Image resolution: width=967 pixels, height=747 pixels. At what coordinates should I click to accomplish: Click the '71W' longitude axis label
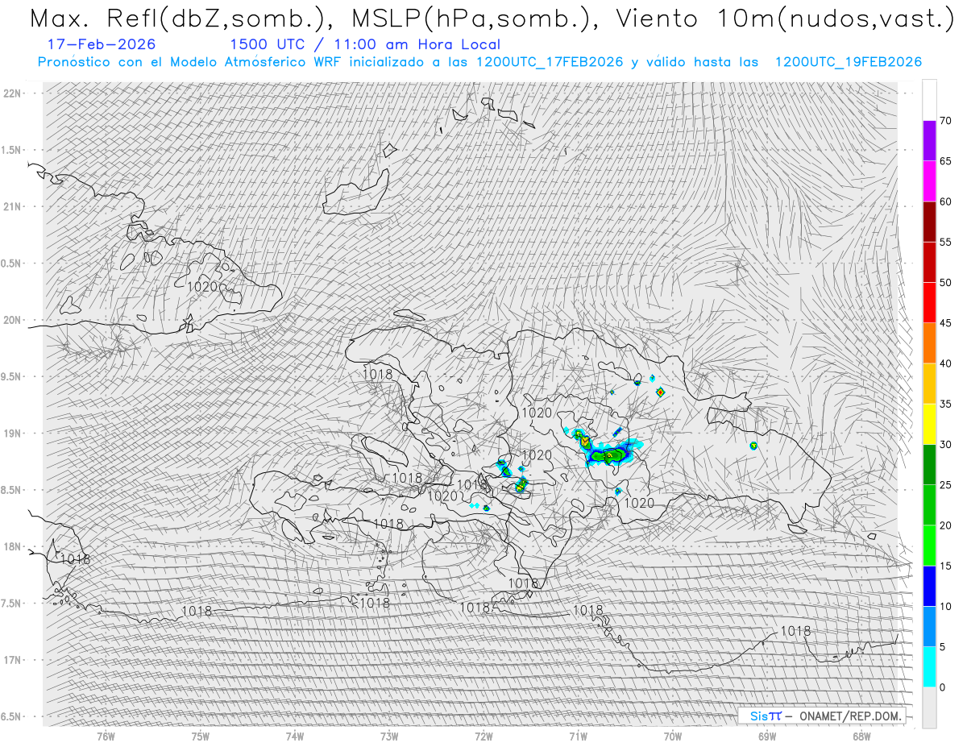pos(578,736)
